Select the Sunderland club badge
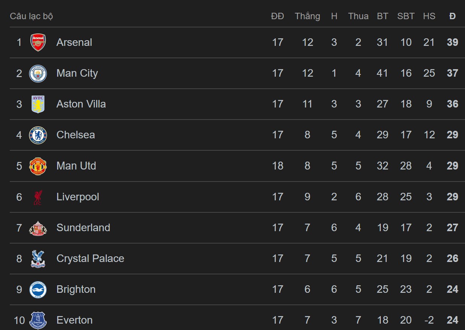The width and height of the screenshot is (465, 330). (38, 228)
